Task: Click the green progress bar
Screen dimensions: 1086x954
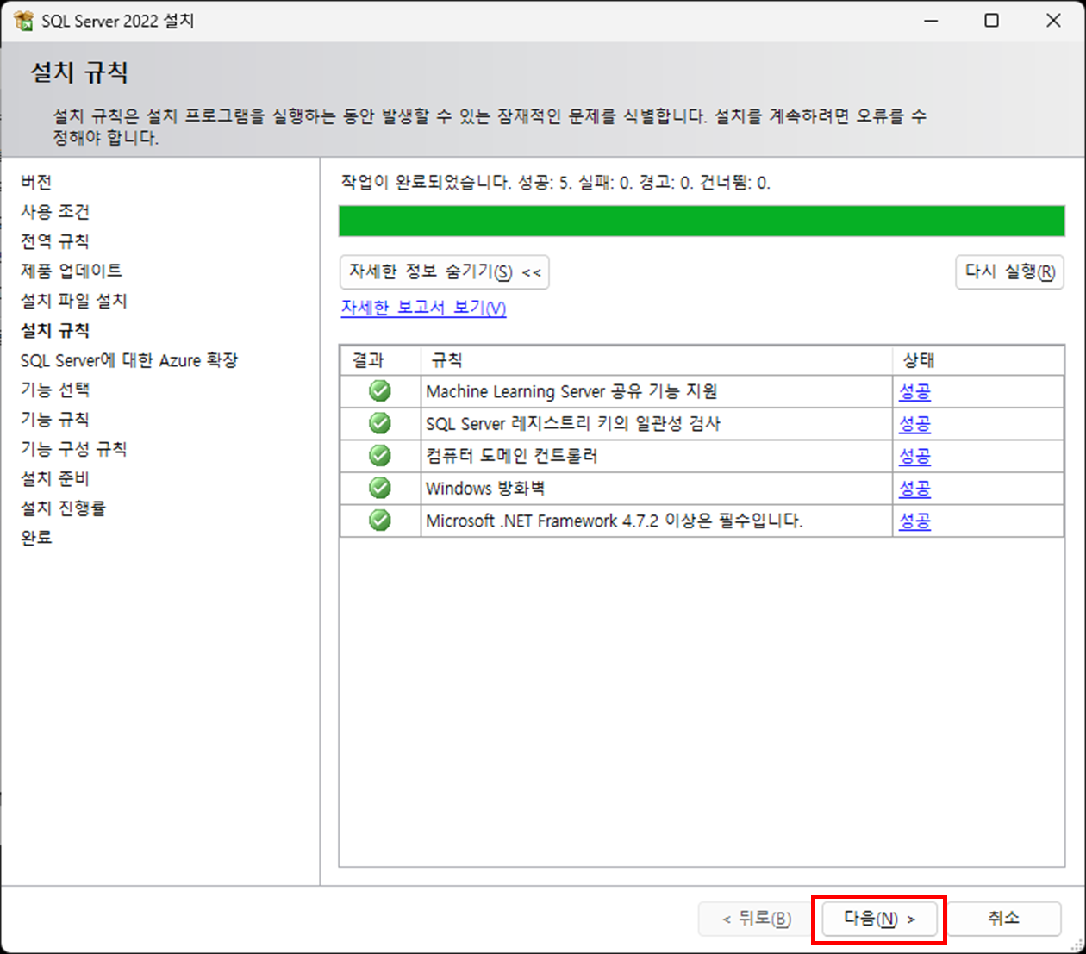Action: [702, 221]
